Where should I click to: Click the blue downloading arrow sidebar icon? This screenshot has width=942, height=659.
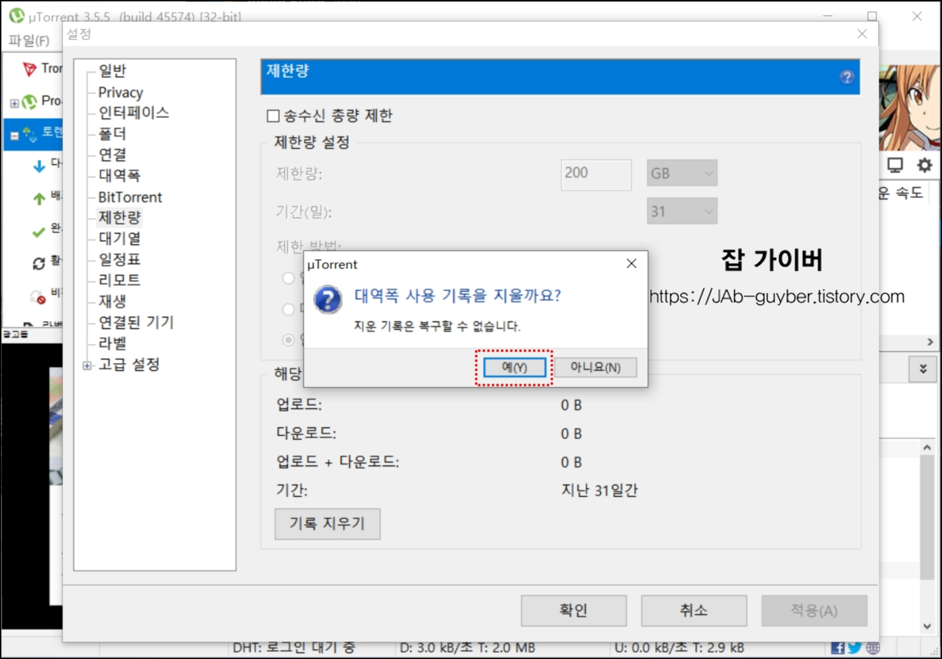(39, 166)
